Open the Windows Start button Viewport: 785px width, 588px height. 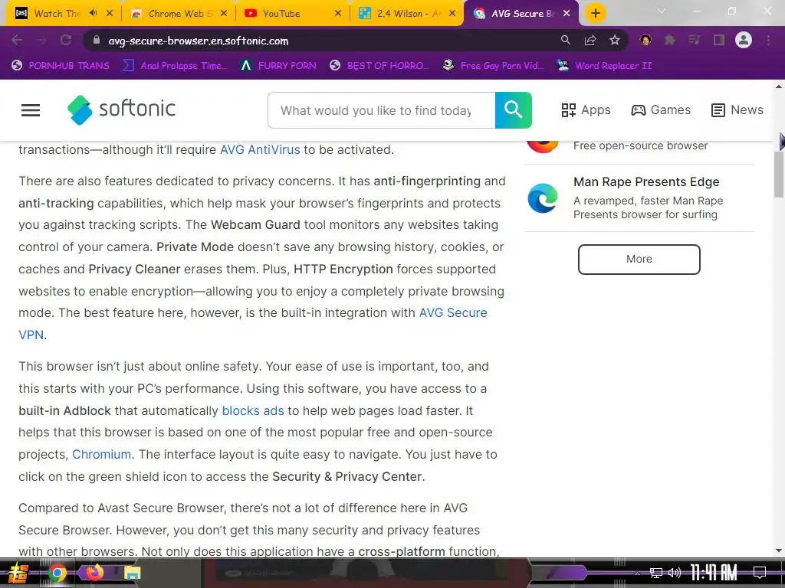(18, 573)
